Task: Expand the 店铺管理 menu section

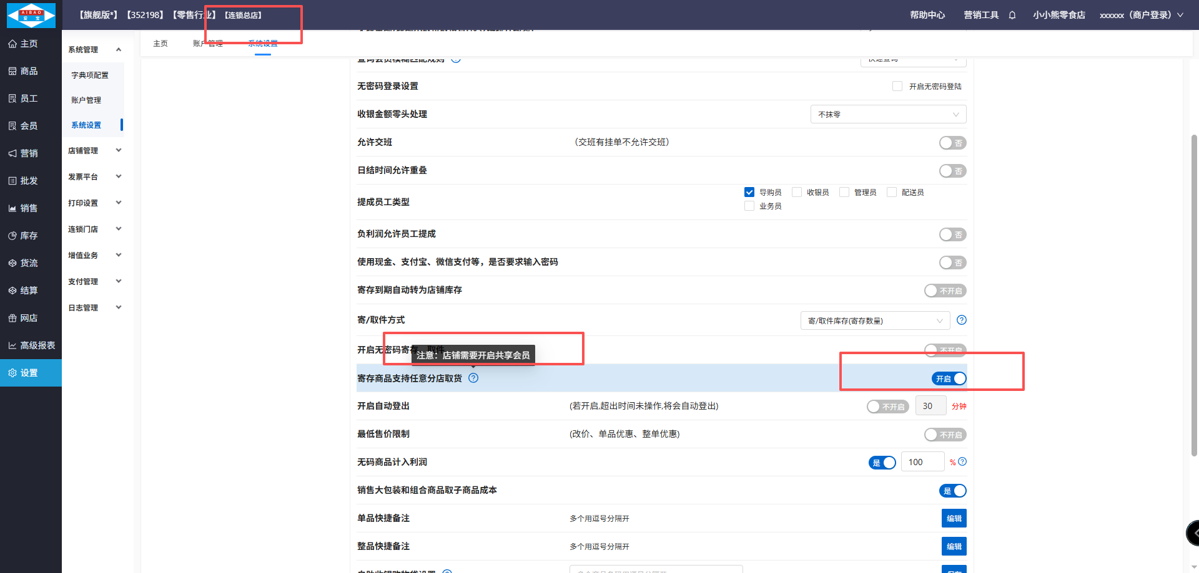Action: (94, 151)
